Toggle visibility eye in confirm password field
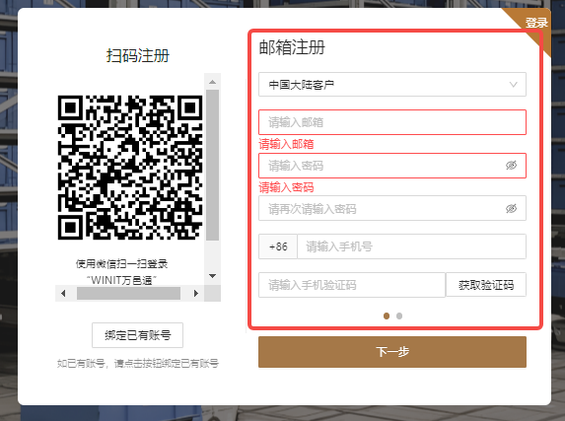Screen dimensions: 565x421 511,208
